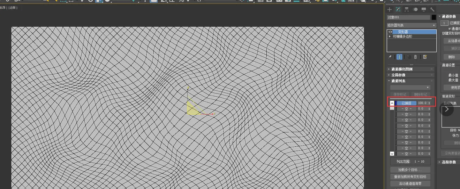Click the configure modifier sets icon
Image resolution: width=460 pixels, height=189 pixels.
pos(425,57)
